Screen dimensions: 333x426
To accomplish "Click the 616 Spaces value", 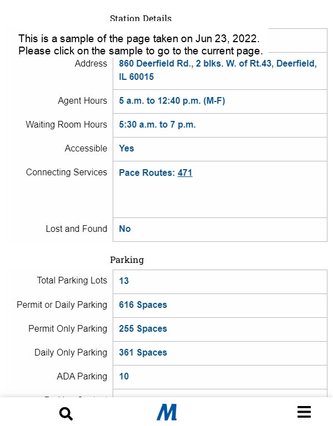I will (x=143, y=305).
